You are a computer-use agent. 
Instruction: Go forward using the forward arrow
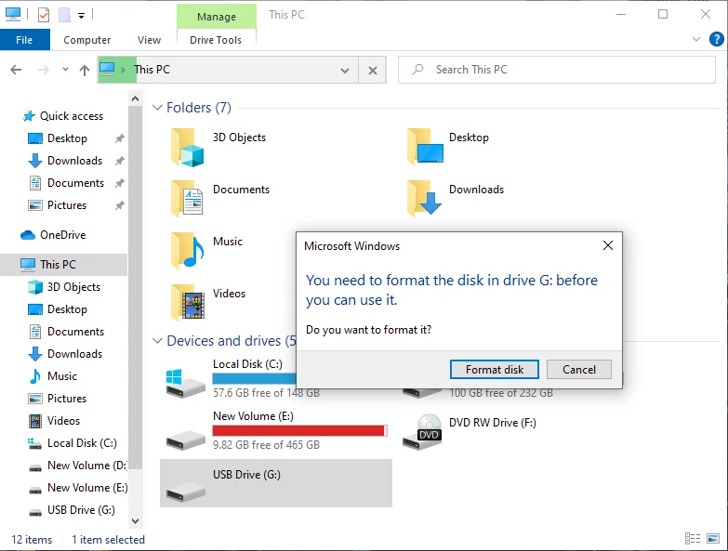tap(43, 70)
